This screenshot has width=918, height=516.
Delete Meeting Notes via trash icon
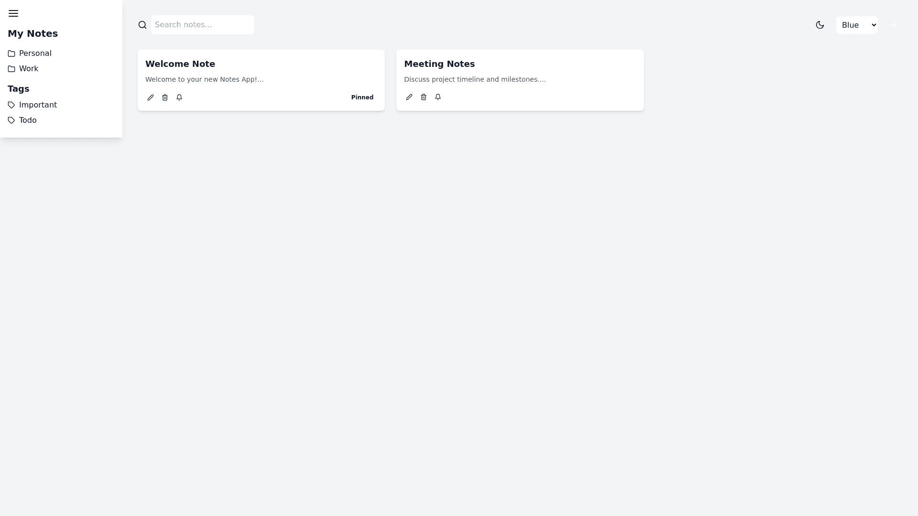[x=424, y=97]
